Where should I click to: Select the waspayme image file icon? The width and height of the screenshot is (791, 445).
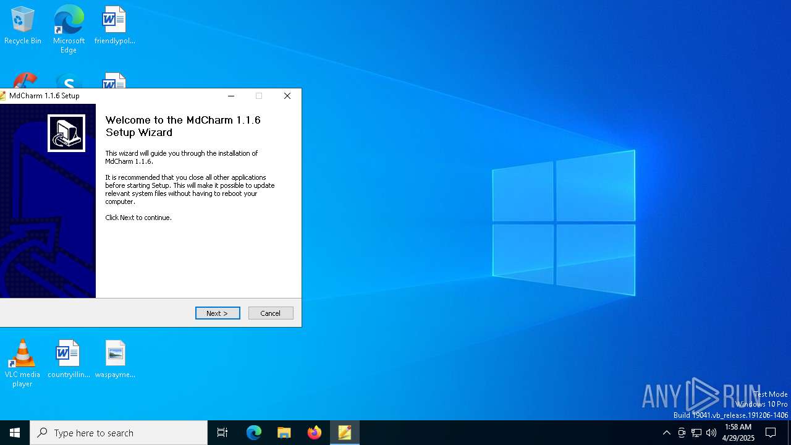[x=115, y=359]
